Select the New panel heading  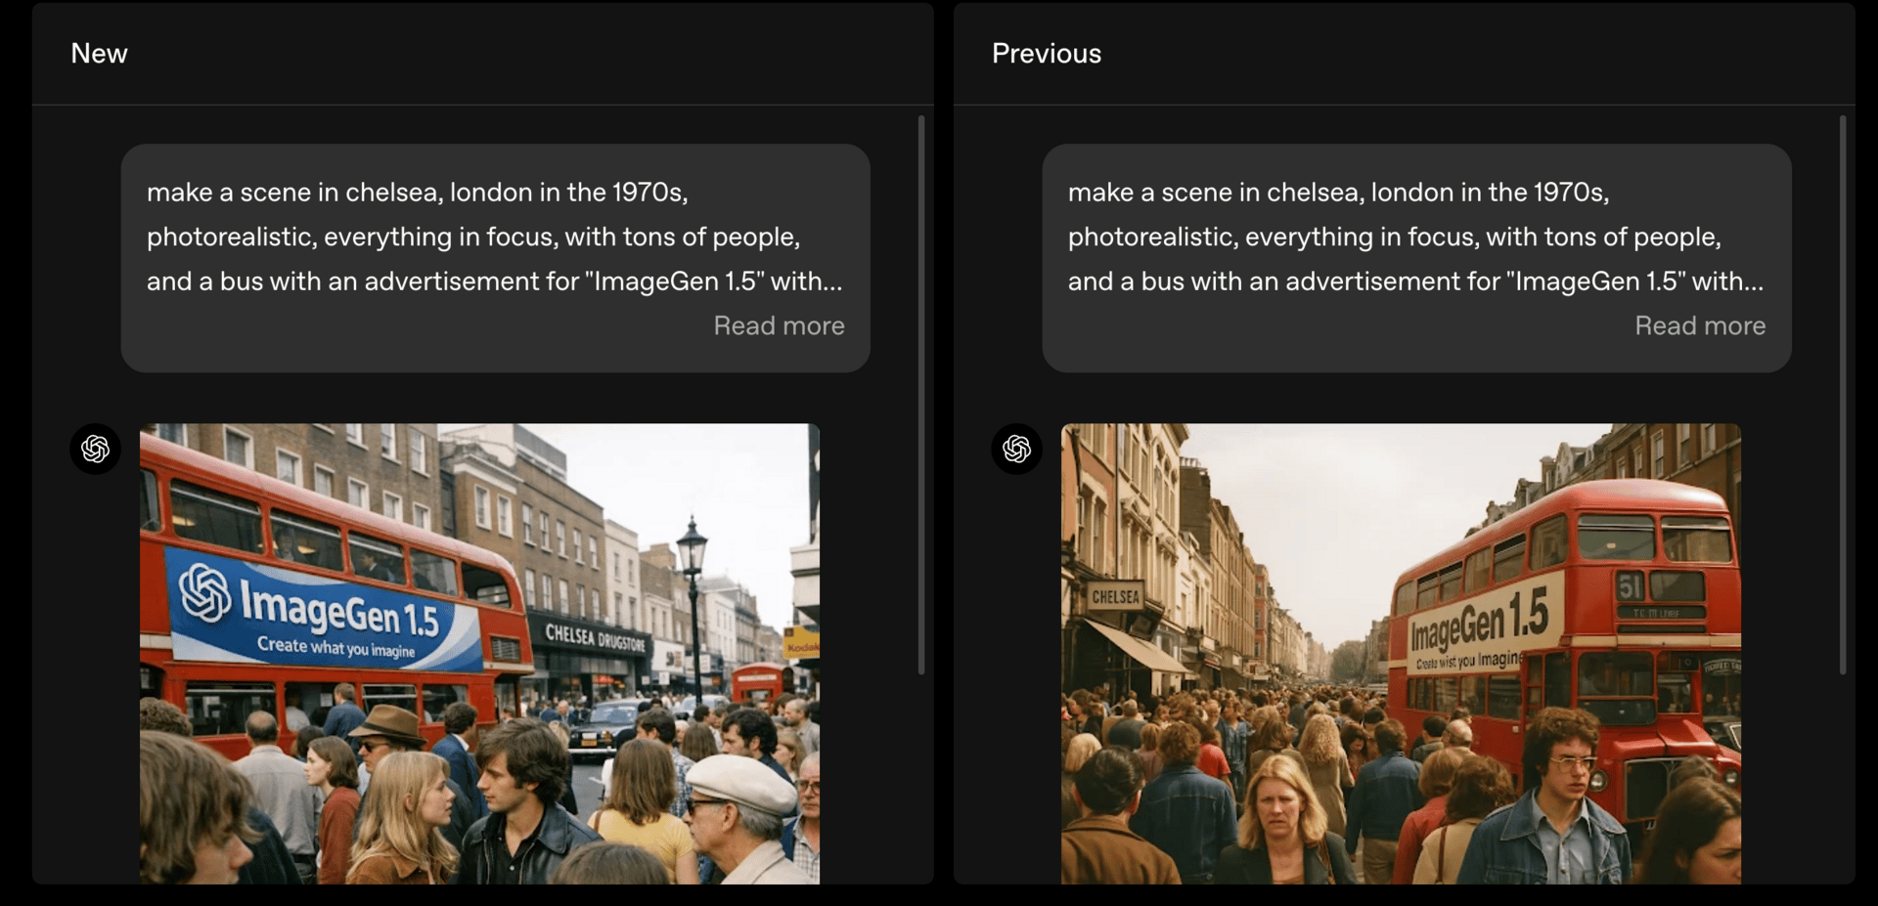(x=99, y=53)
